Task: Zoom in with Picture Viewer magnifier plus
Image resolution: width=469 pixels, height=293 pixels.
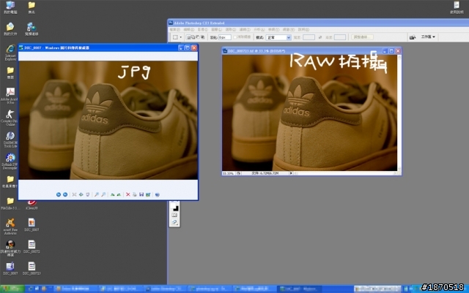Action: [97, 194]
